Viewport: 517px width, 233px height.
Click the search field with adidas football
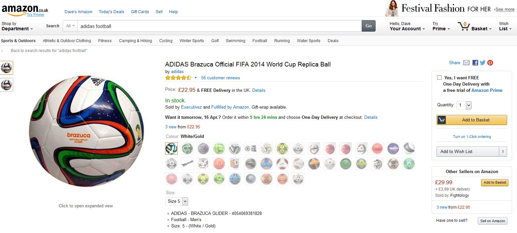point(220,26)
